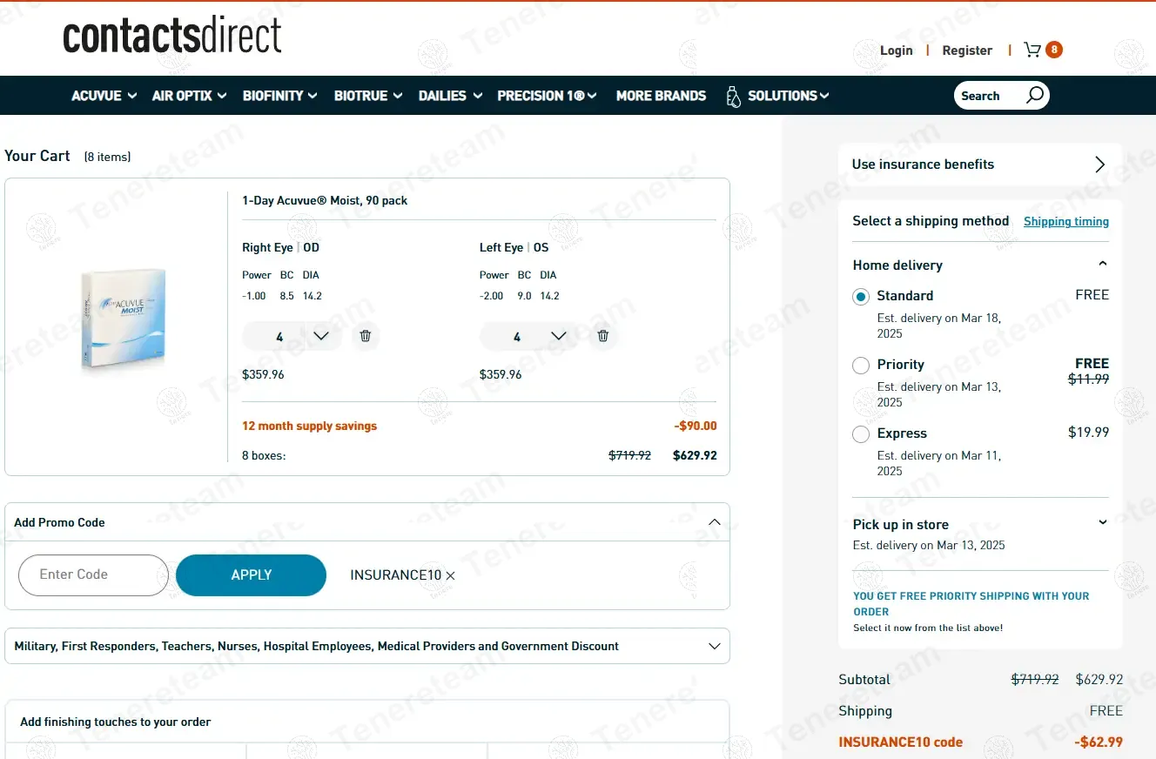Select Express shipping option
The height and width of the screenshot is (759, 1156).
(x=861, y=434)
